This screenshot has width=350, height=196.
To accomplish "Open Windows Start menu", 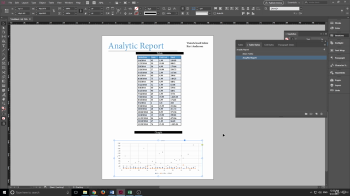I will (4, 192).
